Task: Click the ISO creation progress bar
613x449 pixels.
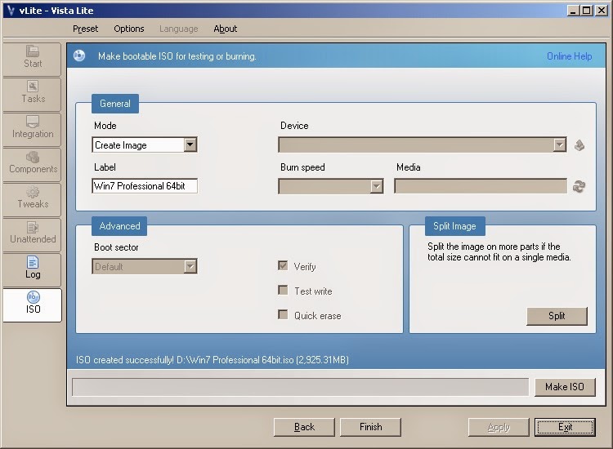Action: click(x=300, y=387)
